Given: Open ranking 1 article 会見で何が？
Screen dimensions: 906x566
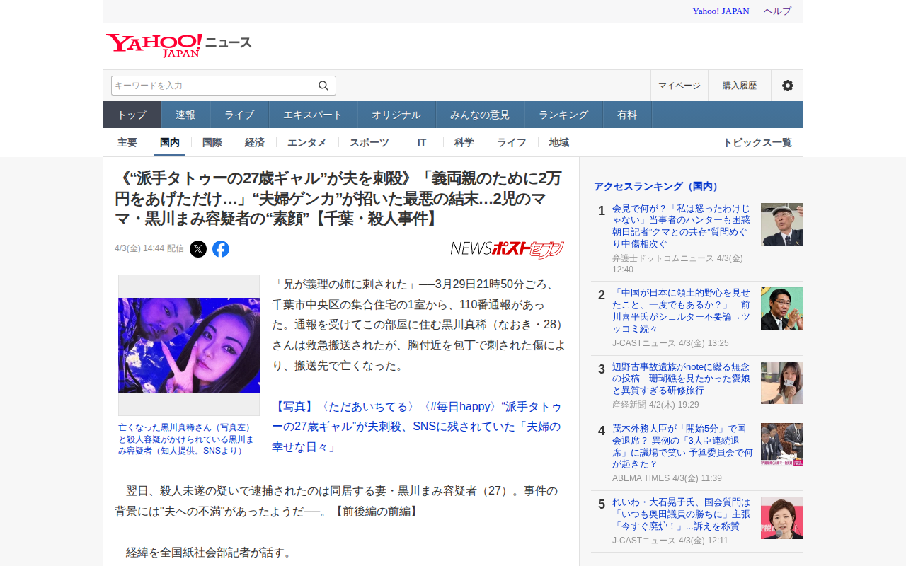Looking at the screenshot, I should [x=682, y=226].
